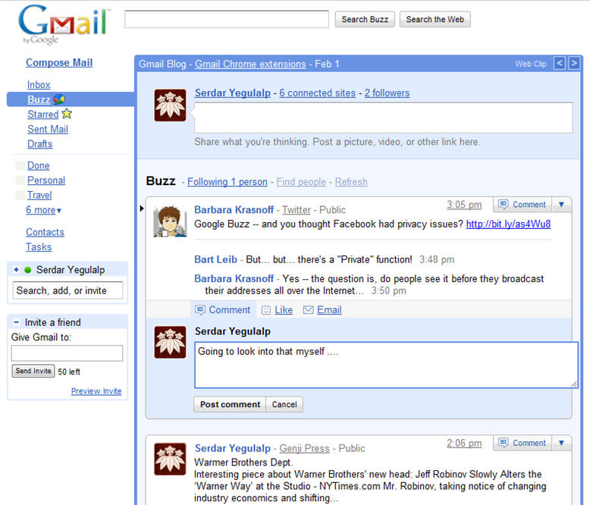The height and width of the screenshot is (505, 590).
Task: Click the Email link under the post
Action: click(x=329, y=309)
